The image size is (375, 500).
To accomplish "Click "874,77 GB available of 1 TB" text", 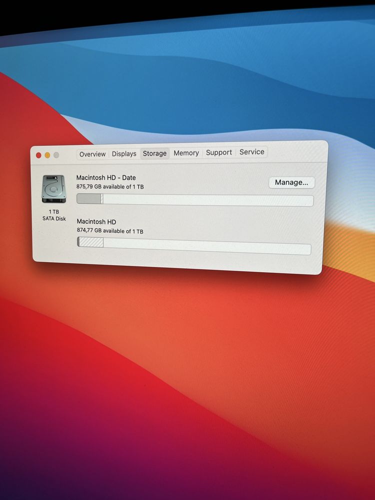I will 110,230.
